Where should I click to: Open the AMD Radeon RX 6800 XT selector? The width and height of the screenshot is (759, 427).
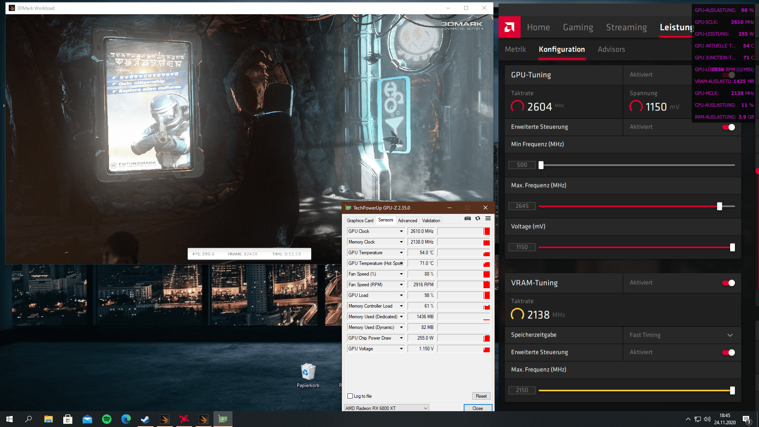tap(386, 408)
